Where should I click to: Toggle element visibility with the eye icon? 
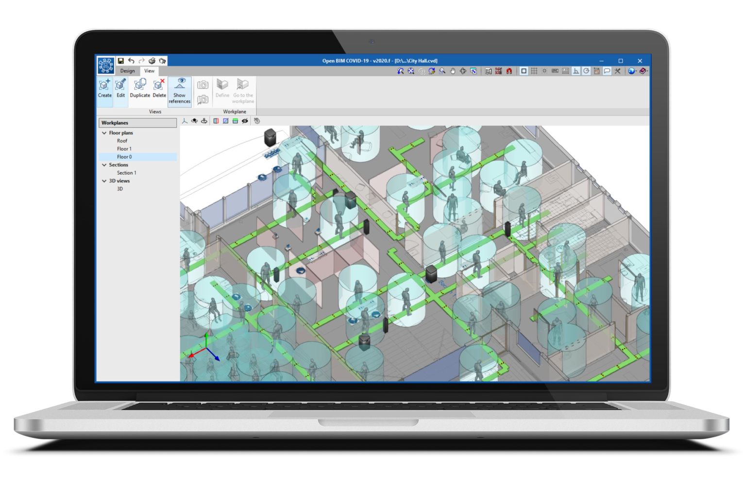pyautogui.click(x=245, y=121)
